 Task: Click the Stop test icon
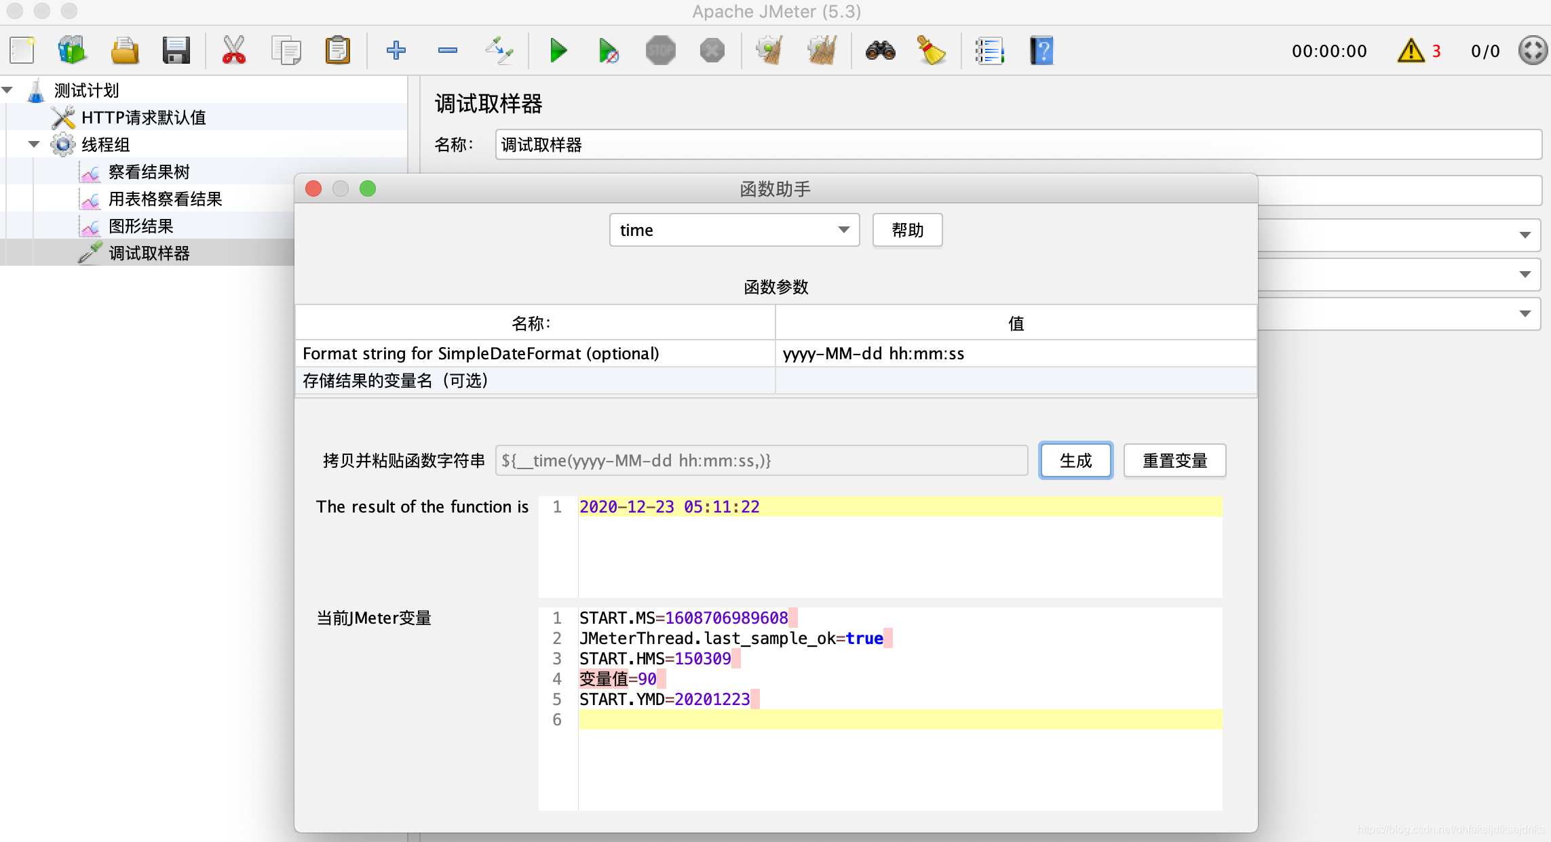point(660,51)
